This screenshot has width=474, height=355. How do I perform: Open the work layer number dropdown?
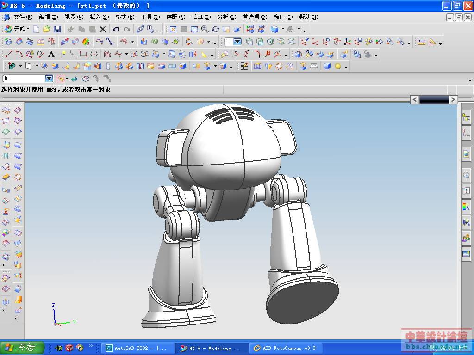point(237,42)
